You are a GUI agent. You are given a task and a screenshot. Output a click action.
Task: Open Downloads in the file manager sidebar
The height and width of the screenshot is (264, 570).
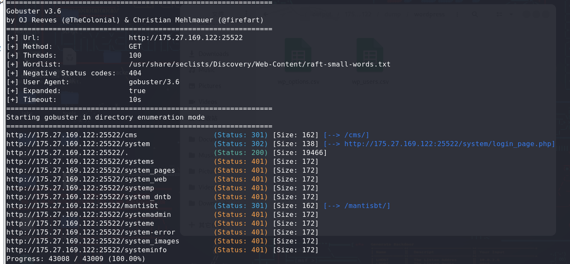pos(213,54)
